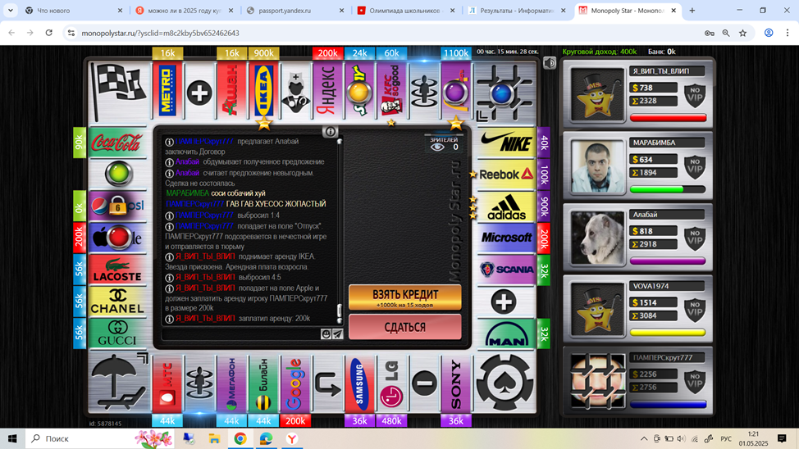Image resolution: width=799 pixels, height=449 pixels.
Task: Click the Windows search box Поиск
Action: (100, 438)
